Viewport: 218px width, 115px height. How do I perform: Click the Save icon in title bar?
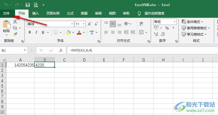click(x=28, y=5)
